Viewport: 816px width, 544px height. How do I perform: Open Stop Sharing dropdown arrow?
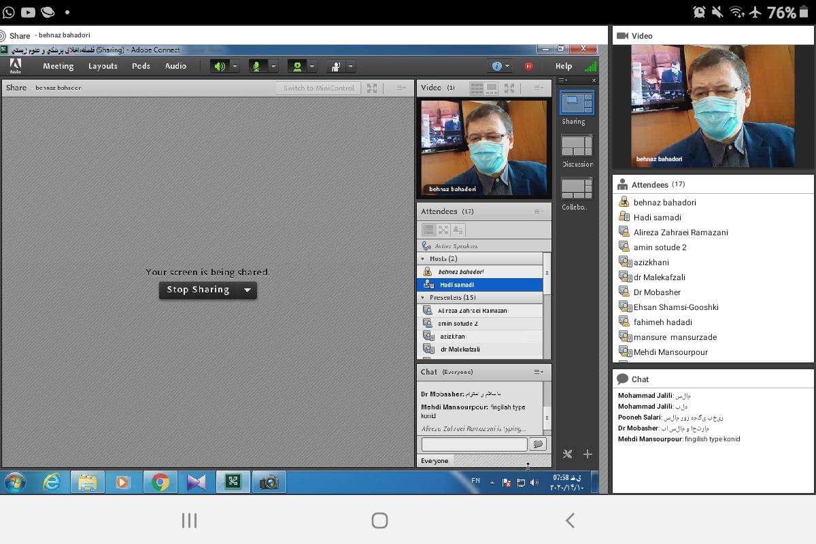(x=248, y=290)
